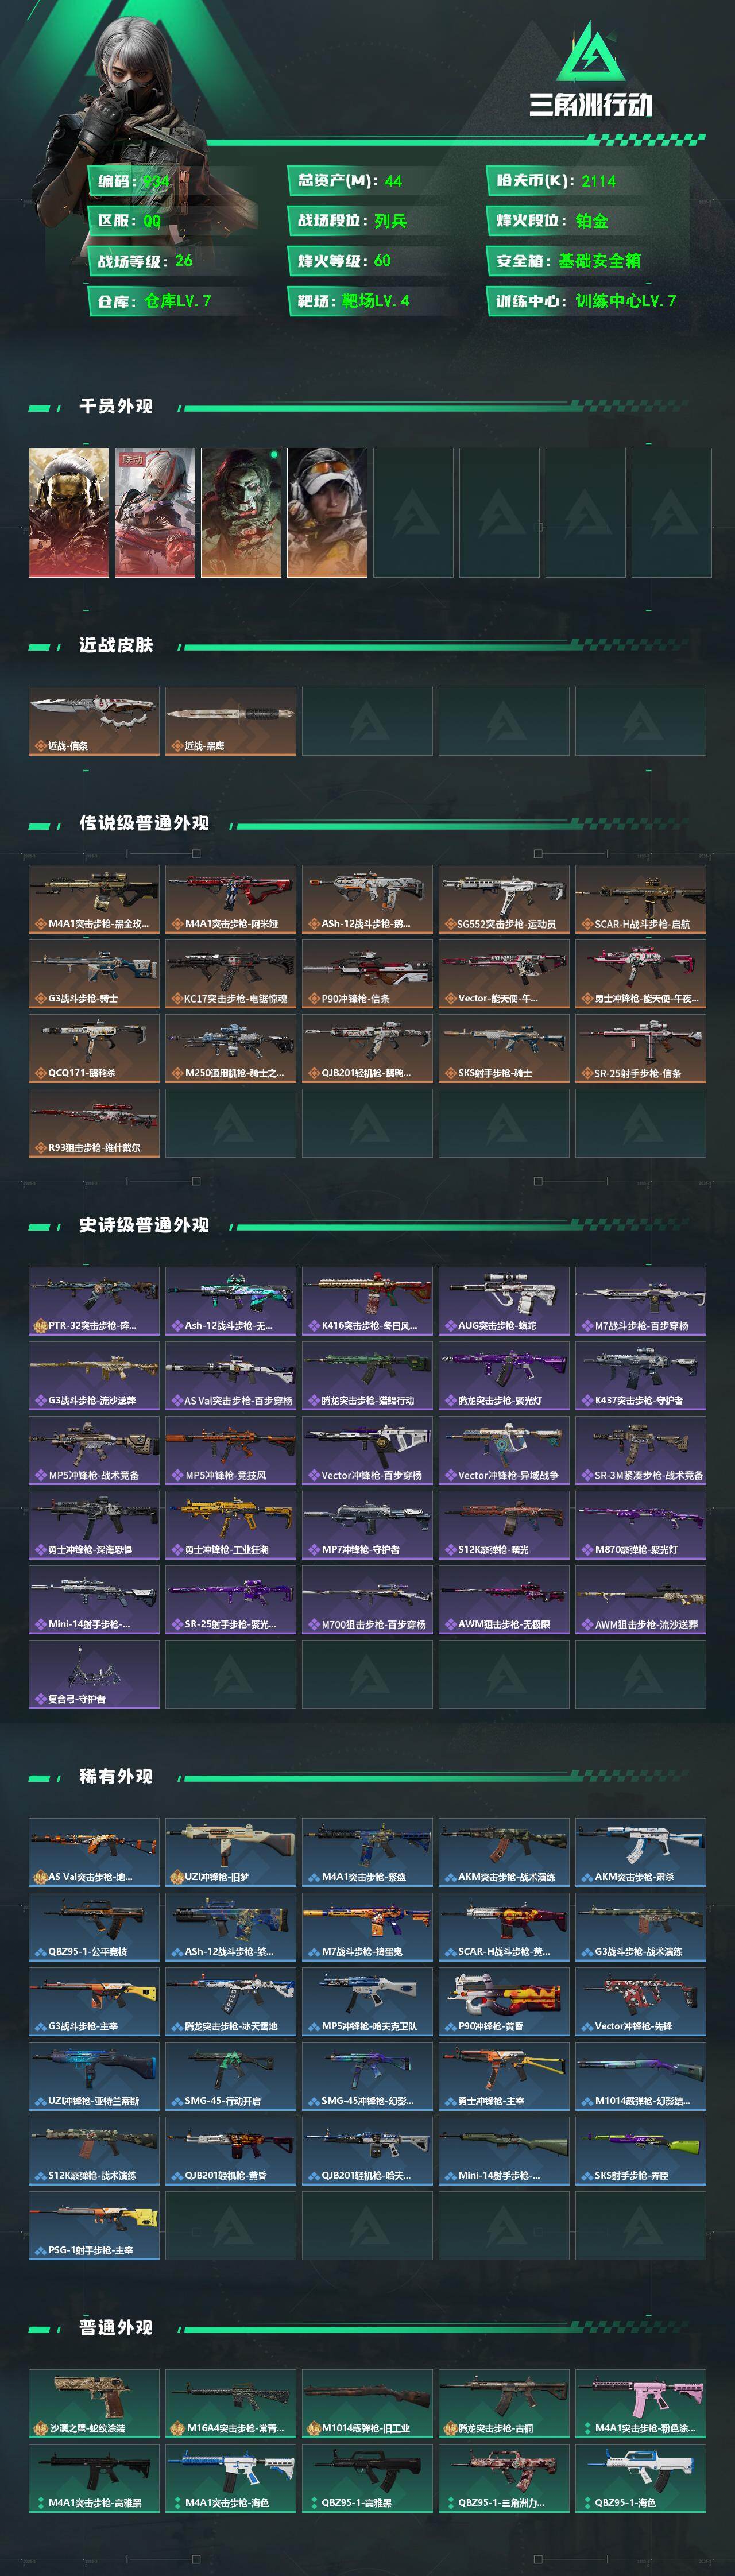The image size is (735, 2576).
Task: Open the 复合弓-守护者 bow skin
Action: pos(94,1674)
